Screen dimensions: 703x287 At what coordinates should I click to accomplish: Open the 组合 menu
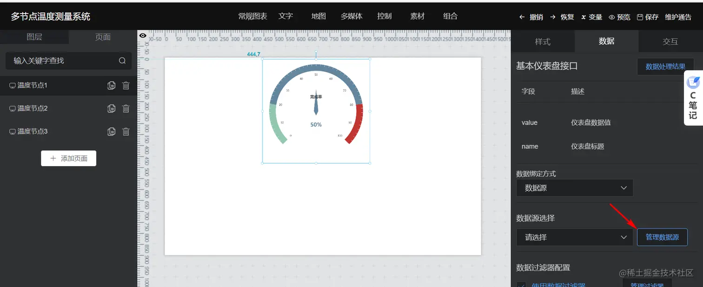pyautogui.click(x=451, y=16)
